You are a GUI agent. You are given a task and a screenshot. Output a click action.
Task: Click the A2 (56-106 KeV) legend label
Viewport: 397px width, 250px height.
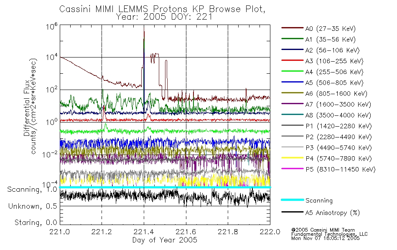333,50
